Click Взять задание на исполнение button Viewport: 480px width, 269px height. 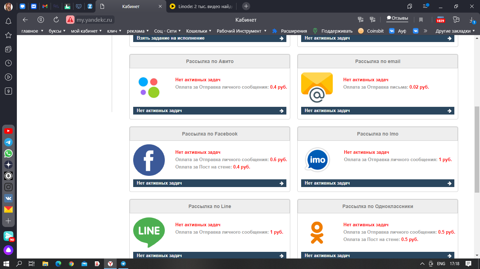(x=210, y=38)
